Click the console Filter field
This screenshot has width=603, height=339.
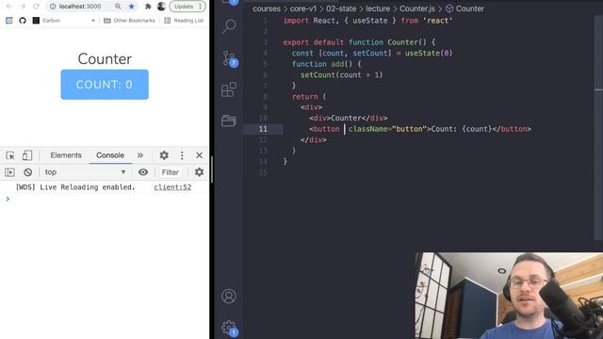(170, 172)
